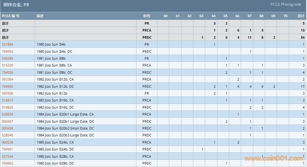Open PCGS number 521884 link
Image resolution: width=307 pixels, height=167 pixels.
point(7,44)
